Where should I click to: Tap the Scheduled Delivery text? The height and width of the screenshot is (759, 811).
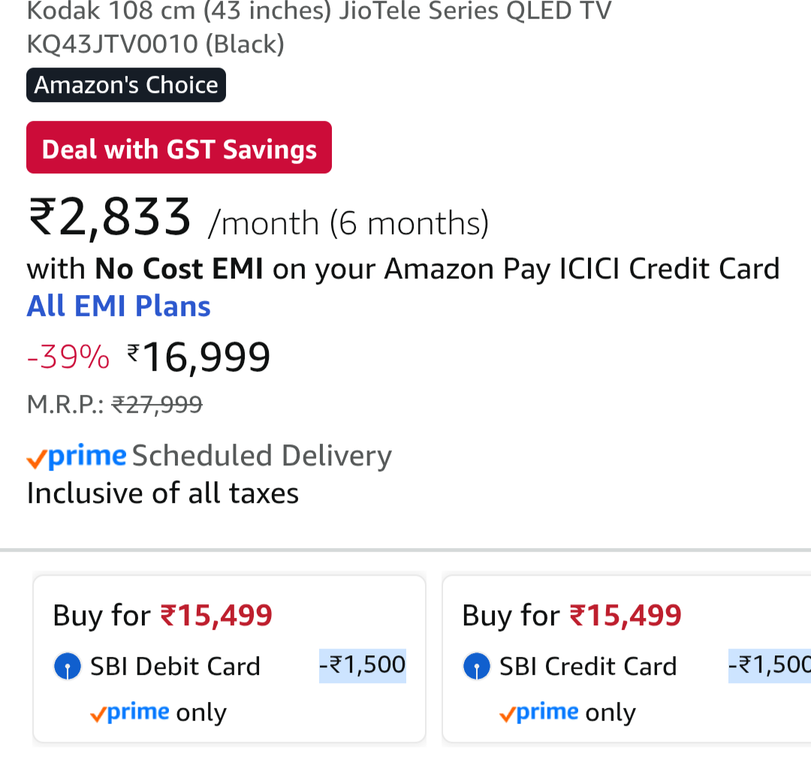[x=262, y=456]
